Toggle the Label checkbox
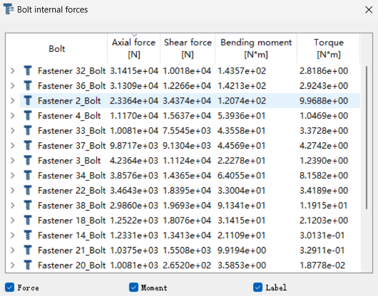The image size is (378, 296). 258,287
